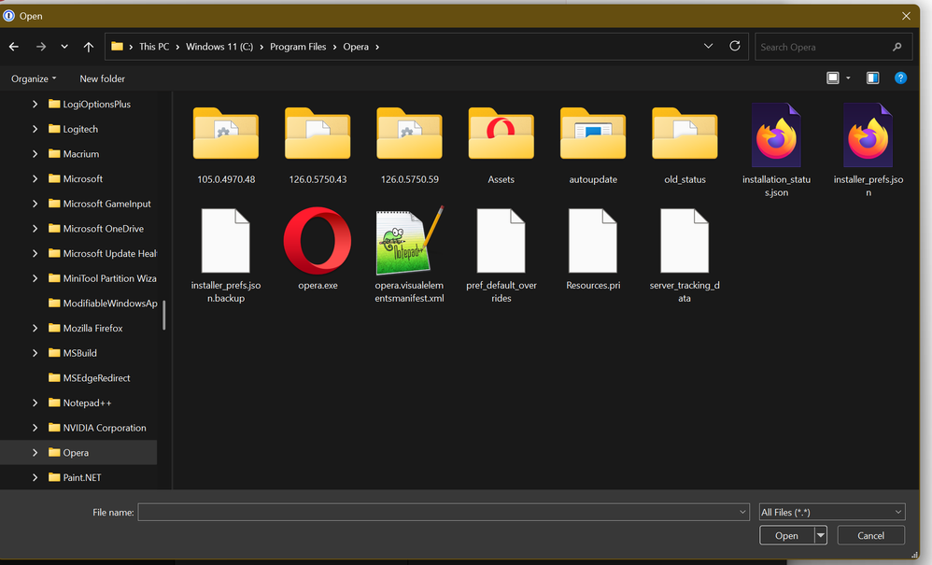Image resolution: width=932 pixels, height=565 pixels.
Task: Open the Assets folder
Action: 501,136
